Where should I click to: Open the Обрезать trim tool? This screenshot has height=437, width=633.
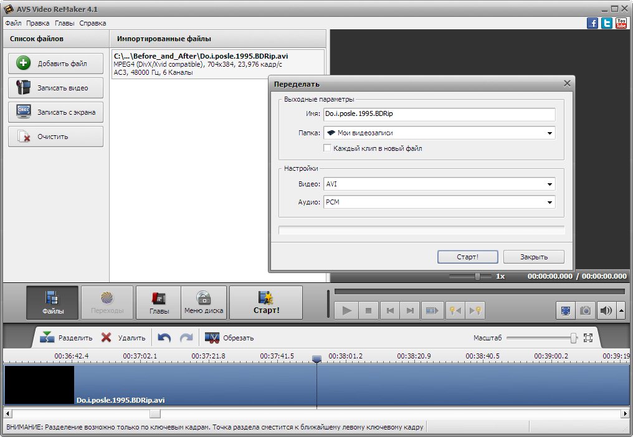(212, 338)
